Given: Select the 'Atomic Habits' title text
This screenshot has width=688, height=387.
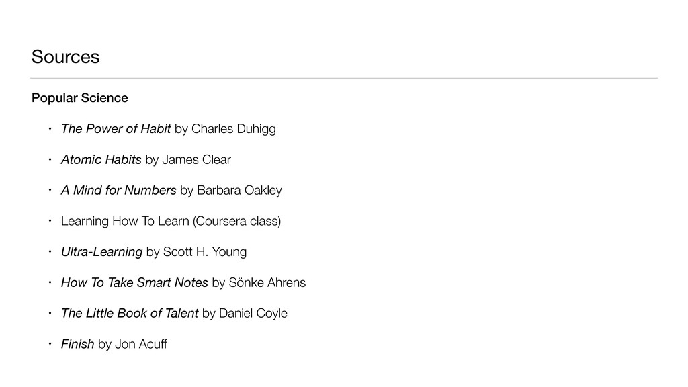Looking at the screenshot, I should coord(101,160).
